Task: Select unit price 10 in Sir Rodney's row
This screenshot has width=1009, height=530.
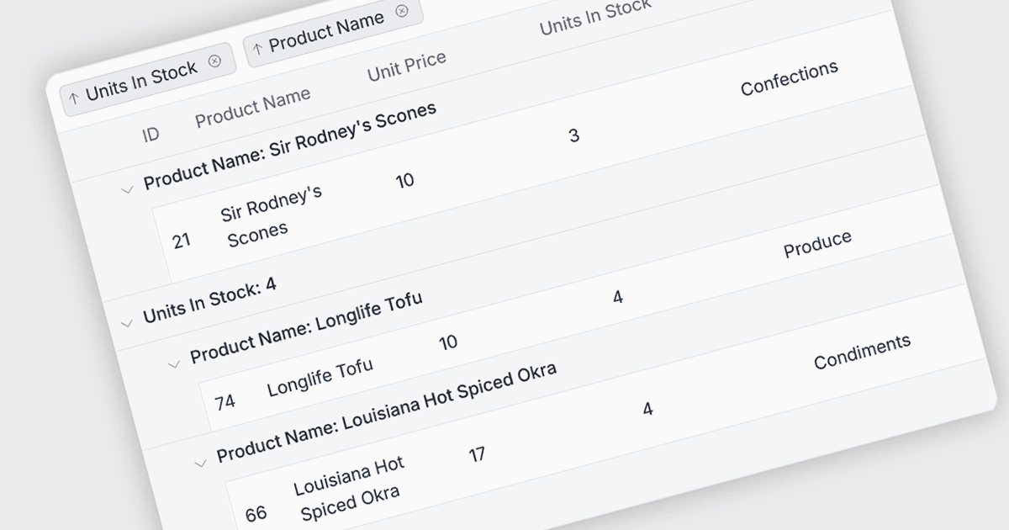Action: point(405,180)
